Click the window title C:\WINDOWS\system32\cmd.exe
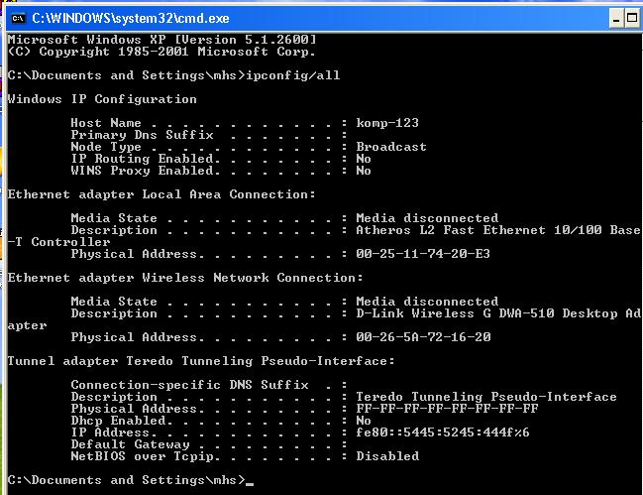 pyautogui.click(x=131, y=19)
